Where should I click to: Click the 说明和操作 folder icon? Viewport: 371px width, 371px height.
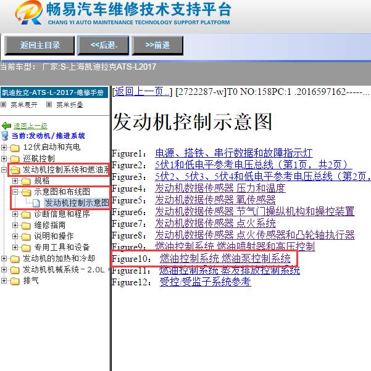26,237
